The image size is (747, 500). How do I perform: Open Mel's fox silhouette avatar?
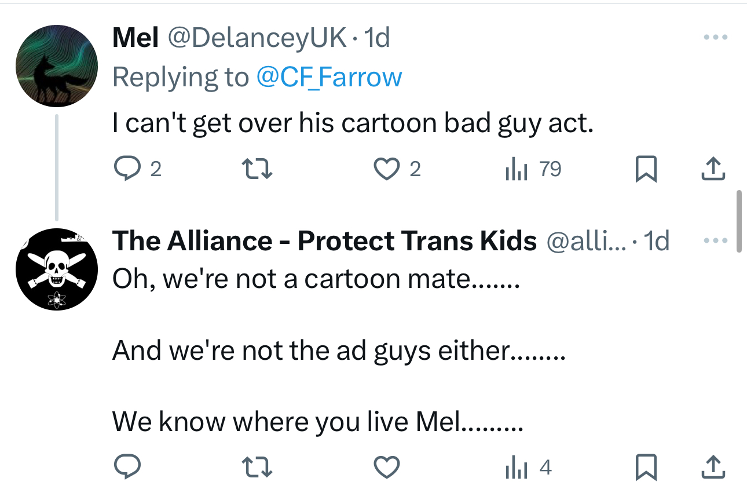(56, 66)
